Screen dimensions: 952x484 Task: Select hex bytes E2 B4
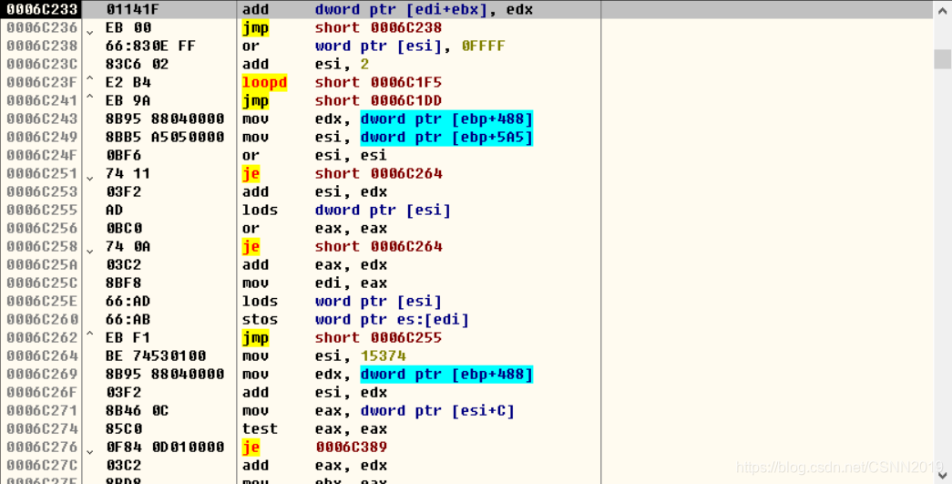pos(128,83)
